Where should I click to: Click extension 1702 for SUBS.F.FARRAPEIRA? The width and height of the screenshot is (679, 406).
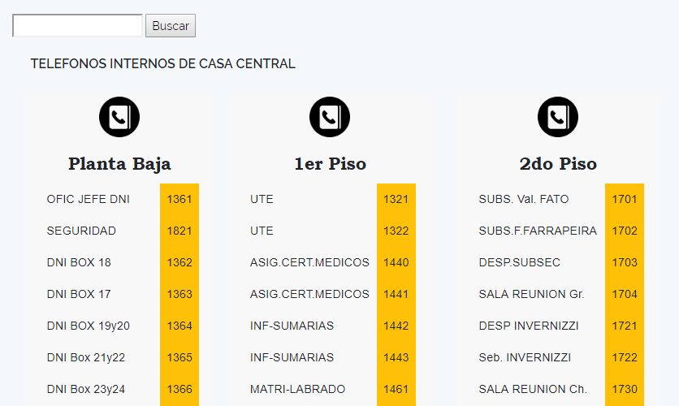[625, 231]
